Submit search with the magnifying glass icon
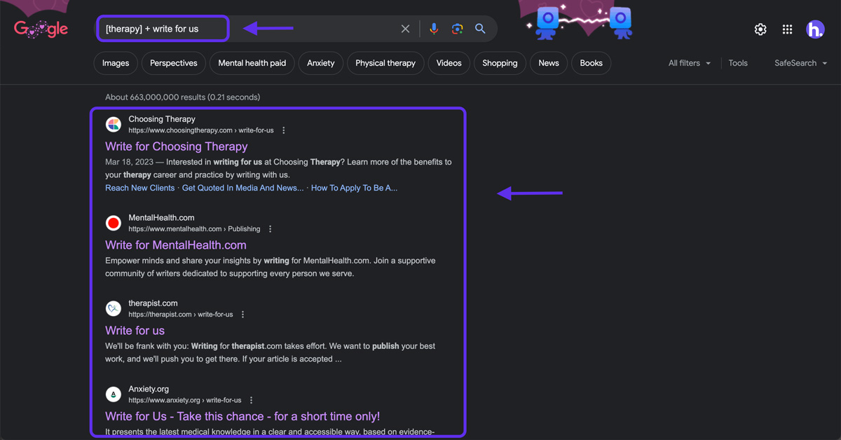 point(480,29)
